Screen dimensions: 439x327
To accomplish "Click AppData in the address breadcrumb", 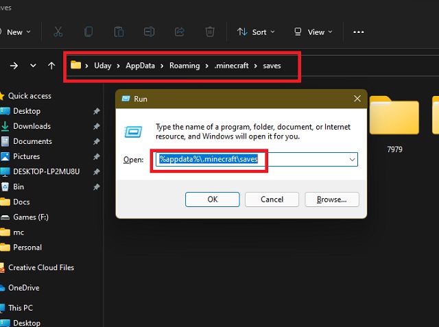I will 139,66.
